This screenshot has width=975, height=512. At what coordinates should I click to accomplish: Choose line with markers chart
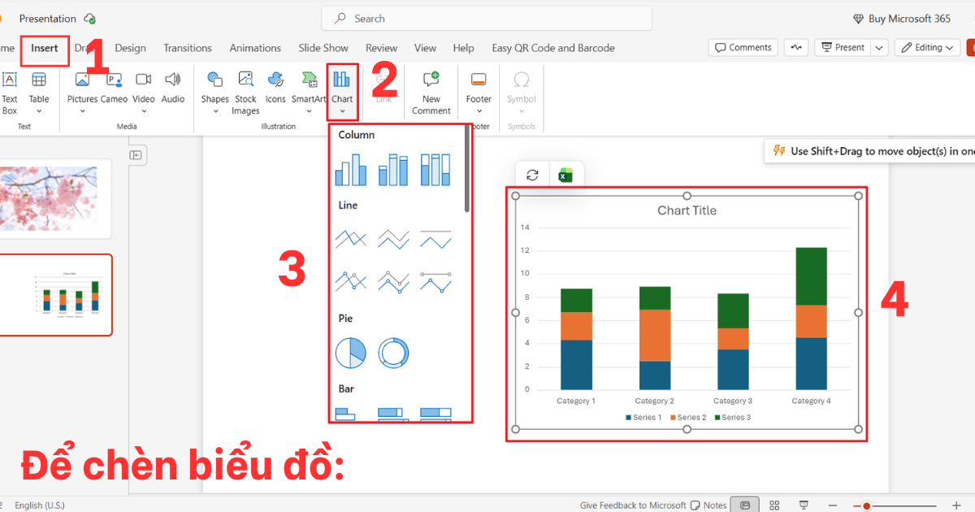pyautogui.click(x=350, y=281)
